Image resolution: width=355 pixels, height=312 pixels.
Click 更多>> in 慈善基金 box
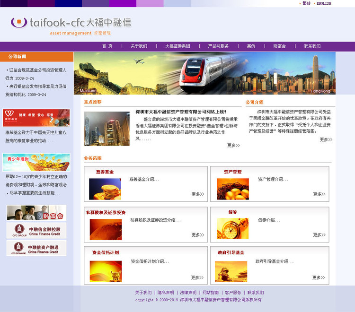tap(198, 194)
